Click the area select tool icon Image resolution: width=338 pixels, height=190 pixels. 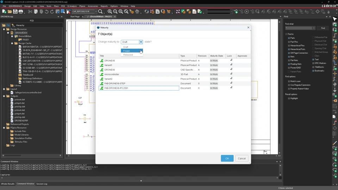(x=63, y=11)
